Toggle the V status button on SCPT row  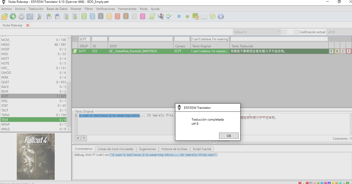click(331, 51)
